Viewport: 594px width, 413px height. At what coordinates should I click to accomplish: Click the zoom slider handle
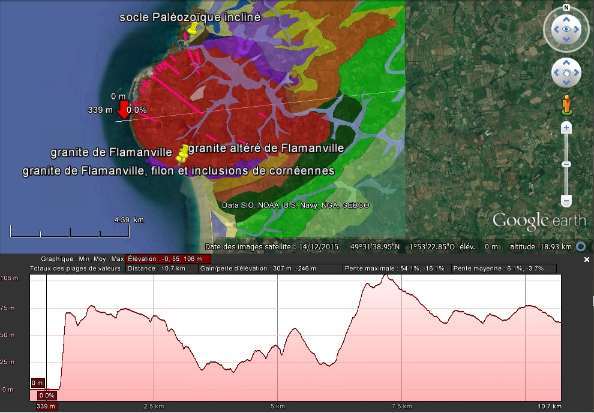566,164
